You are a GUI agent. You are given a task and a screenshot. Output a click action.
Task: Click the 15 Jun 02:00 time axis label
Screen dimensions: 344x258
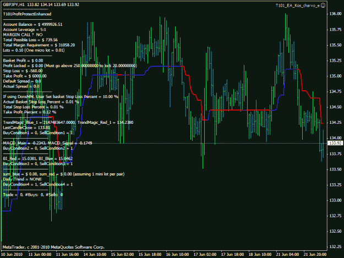(x=122, y=254)
